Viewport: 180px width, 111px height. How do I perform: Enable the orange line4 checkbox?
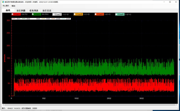point(75,14)
